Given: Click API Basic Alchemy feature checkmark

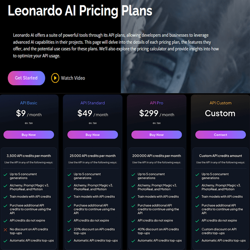Looking at the screenshot, I should [x=5, y=186].
